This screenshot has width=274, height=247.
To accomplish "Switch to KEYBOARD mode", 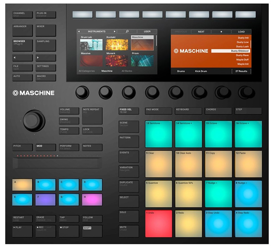I will [188, 111].
